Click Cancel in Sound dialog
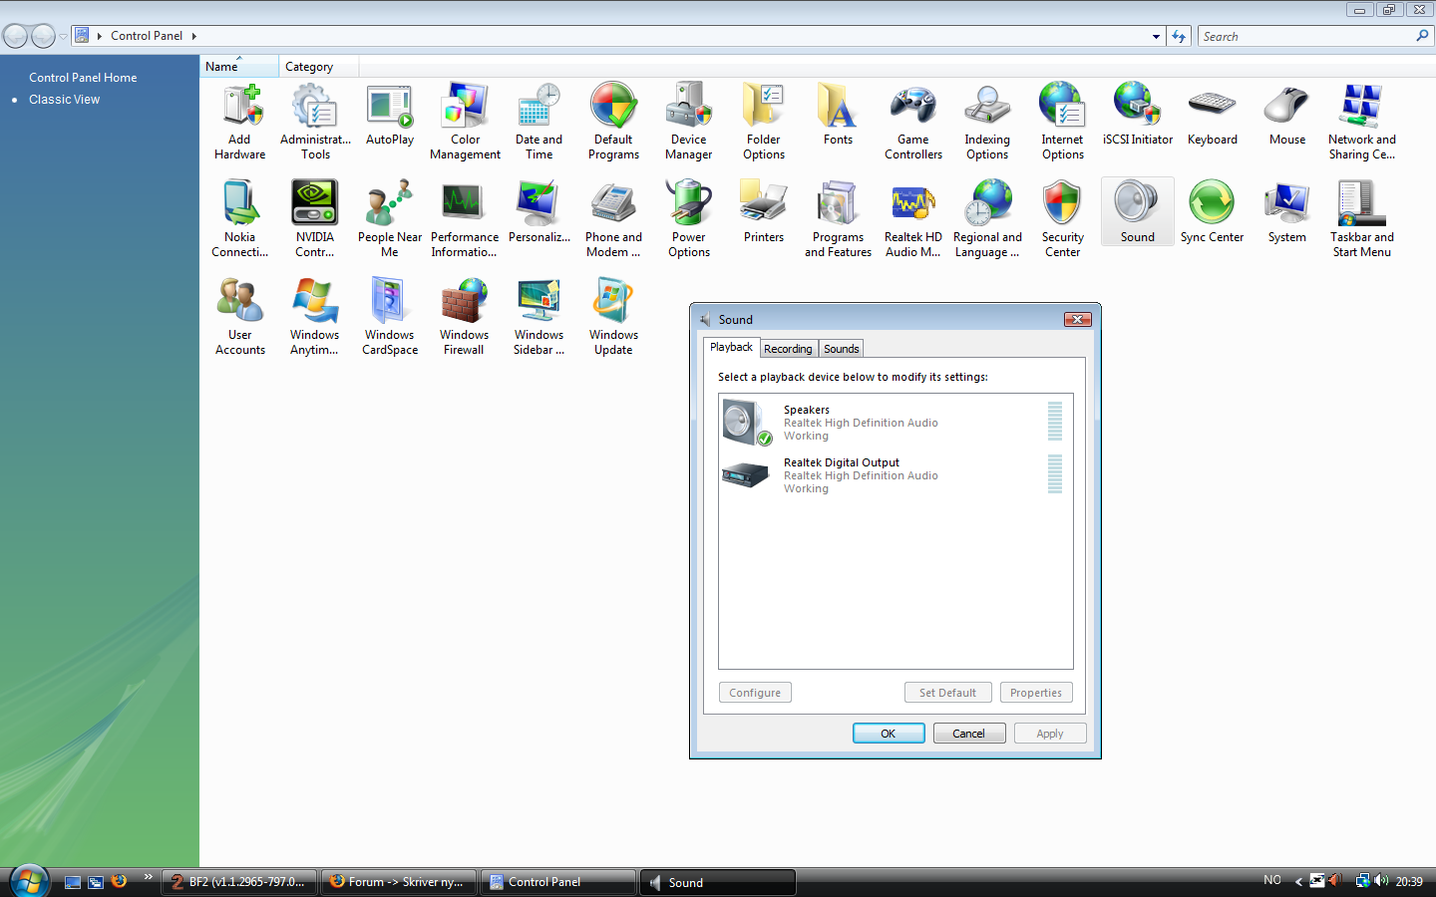The image size is (1436, 897). (x=969, y=734)
